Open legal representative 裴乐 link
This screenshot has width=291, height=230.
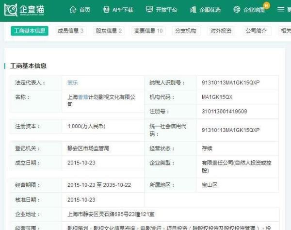point(73,82)
